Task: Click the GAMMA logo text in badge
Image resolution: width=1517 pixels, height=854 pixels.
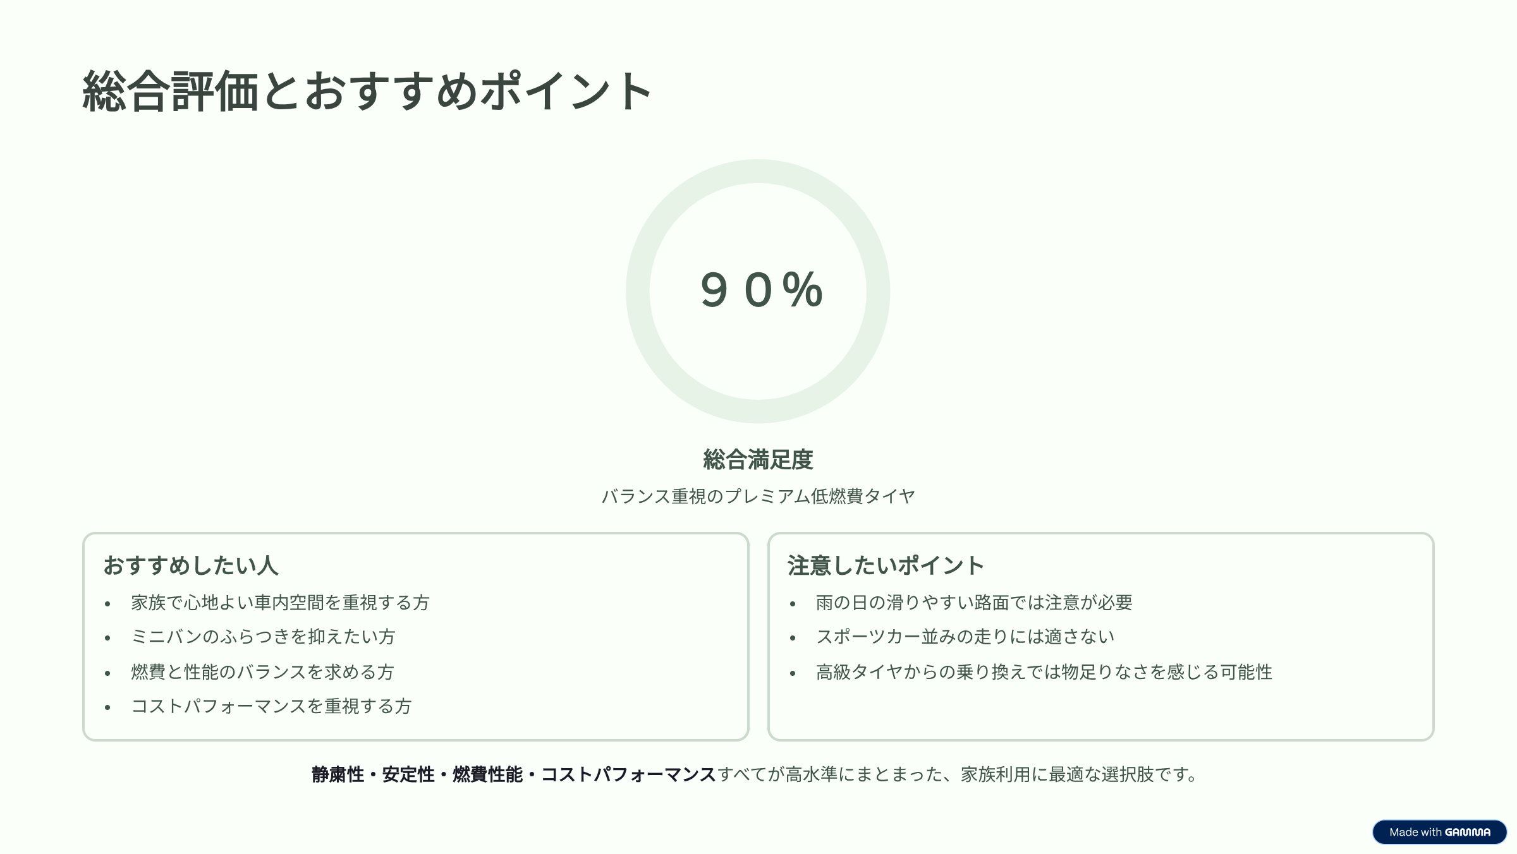Action: pos(1468,833)
